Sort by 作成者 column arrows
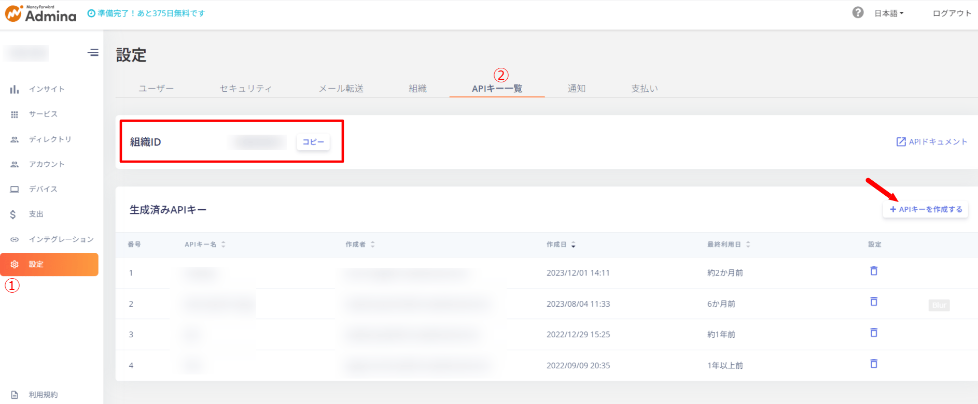Image resolution: width=978 pixels, height=404 pixels. click(x=373, y=244)
